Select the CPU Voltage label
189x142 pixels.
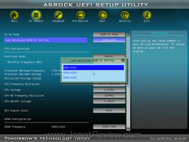coord(12,90)
